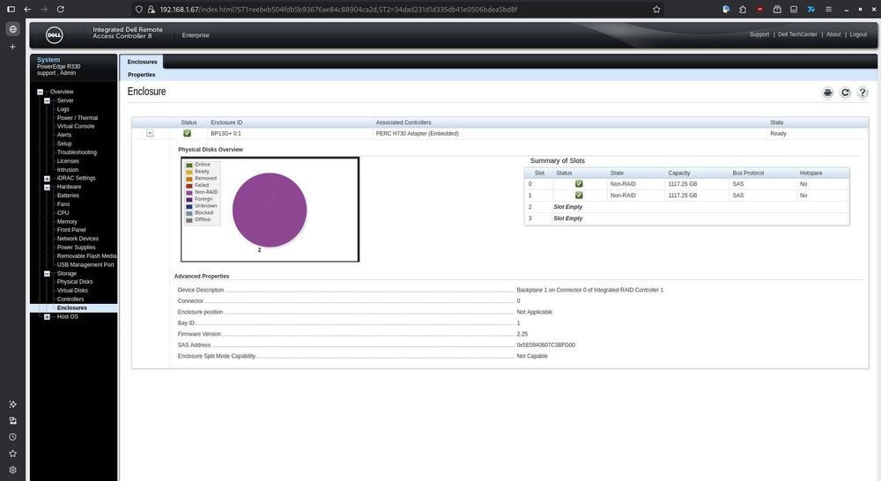Viewport: 881px width, 481px height.
Task: Open the About link
Action: pyautogui.click(x=833, y=34)
